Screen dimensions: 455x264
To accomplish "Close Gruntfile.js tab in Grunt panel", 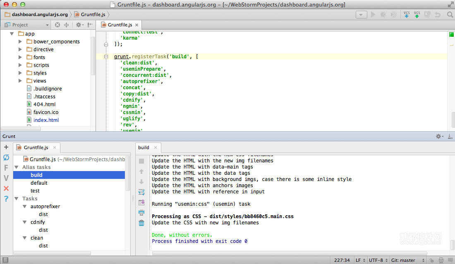I will coord(55,147).
